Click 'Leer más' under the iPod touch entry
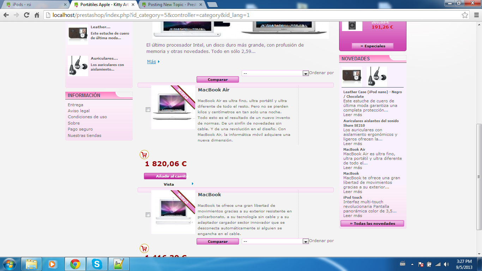 click(x=353, y=216)
